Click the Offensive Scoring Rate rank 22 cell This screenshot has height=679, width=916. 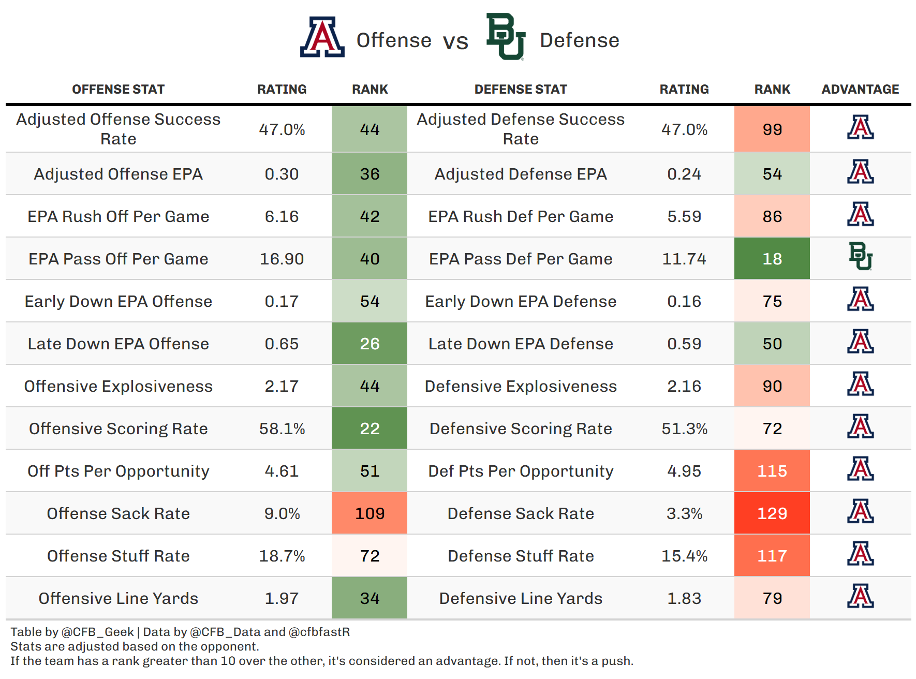[x=370, y=429]
